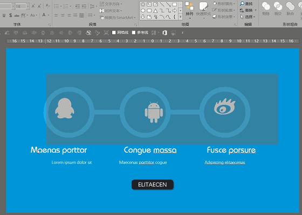Apply text shadow S button
302x215 pixels.
(10, 15)
